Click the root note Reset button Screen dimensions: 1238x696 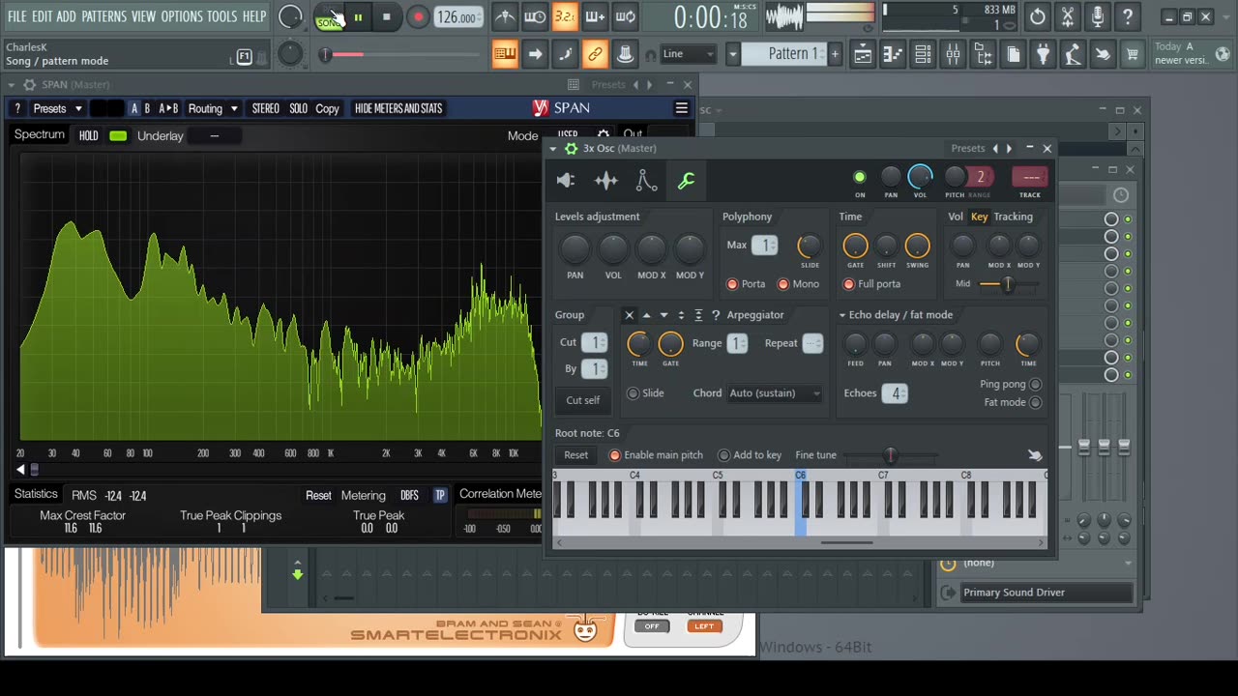576,455
